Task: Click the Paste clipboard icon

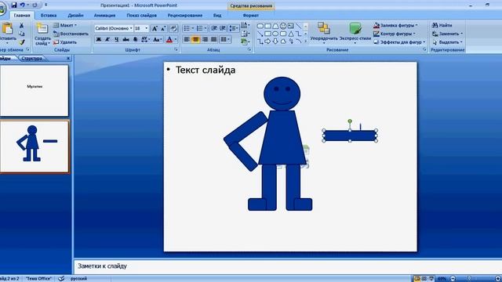Action: point(7,29)
